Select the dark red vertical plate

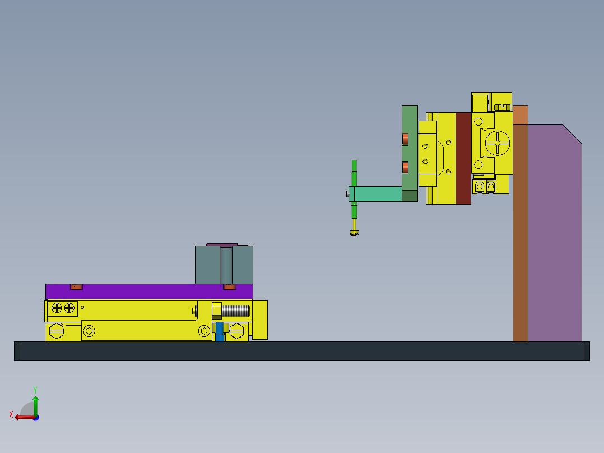463,159
